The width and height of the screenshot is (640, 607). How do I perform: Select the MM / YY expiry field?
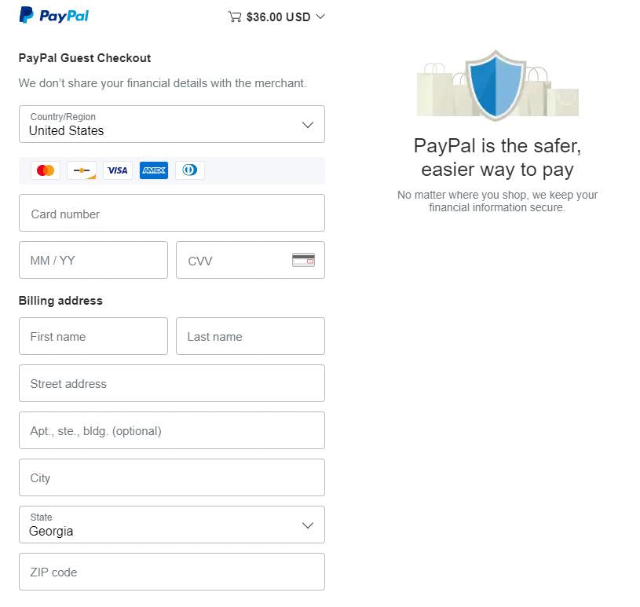[x=93, y=260]
